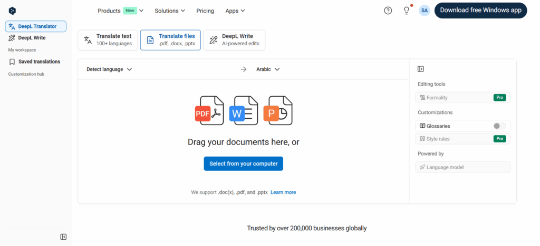This screenshot has height=246, width=540.
Task: Click the PowerPoint file type icon
Action: pos(278,110)
